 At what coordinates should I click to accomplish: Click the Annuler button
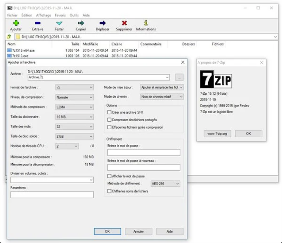coord(139,231)
